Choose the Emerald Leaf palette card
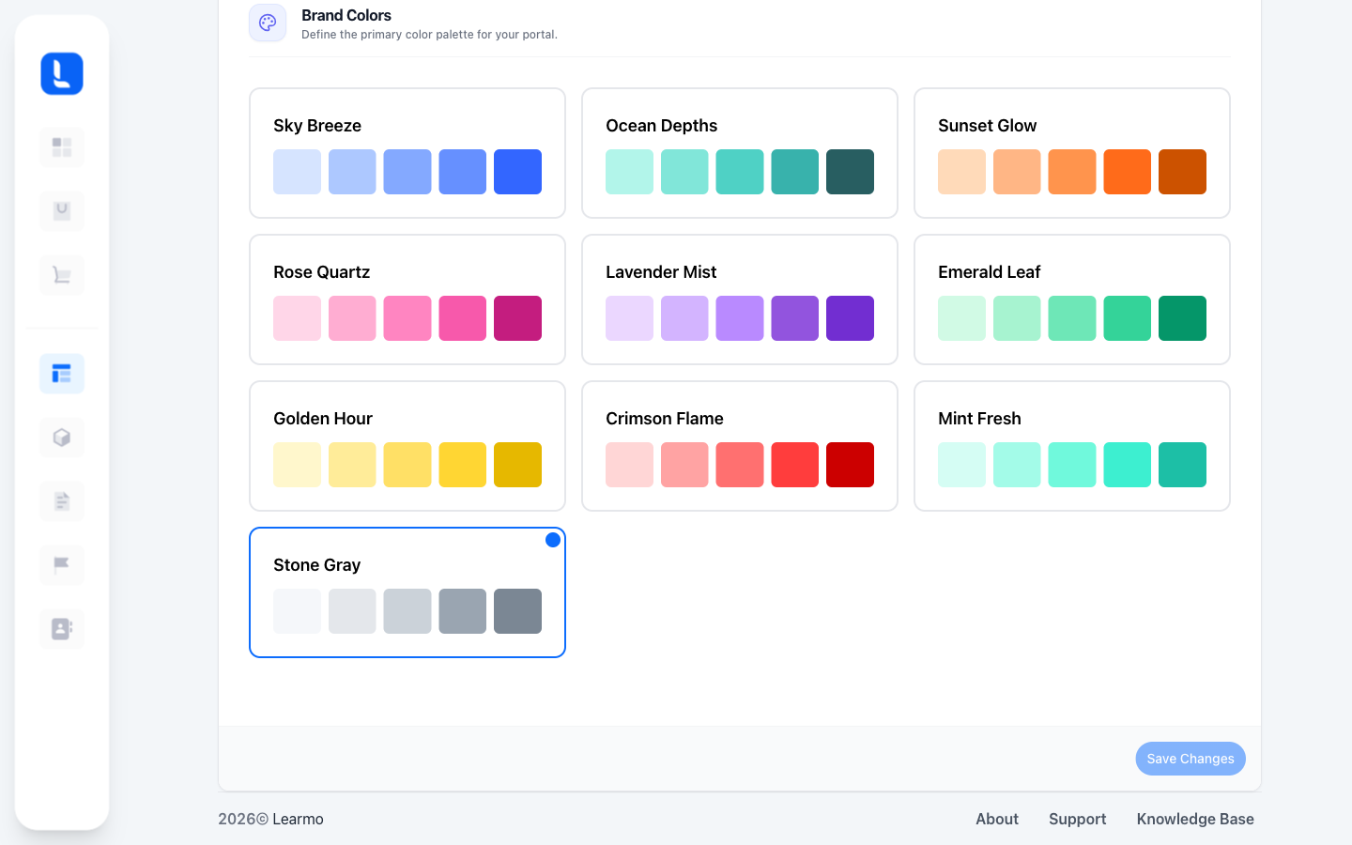Screen dimensions: 1352x845 coord(1072,300)
